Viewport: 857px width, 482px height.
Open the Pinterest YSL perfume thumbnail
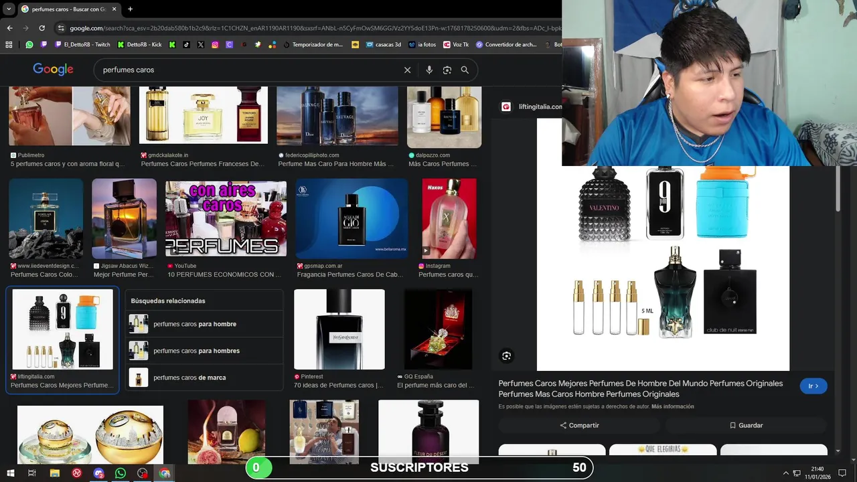[x=339, y=329]
